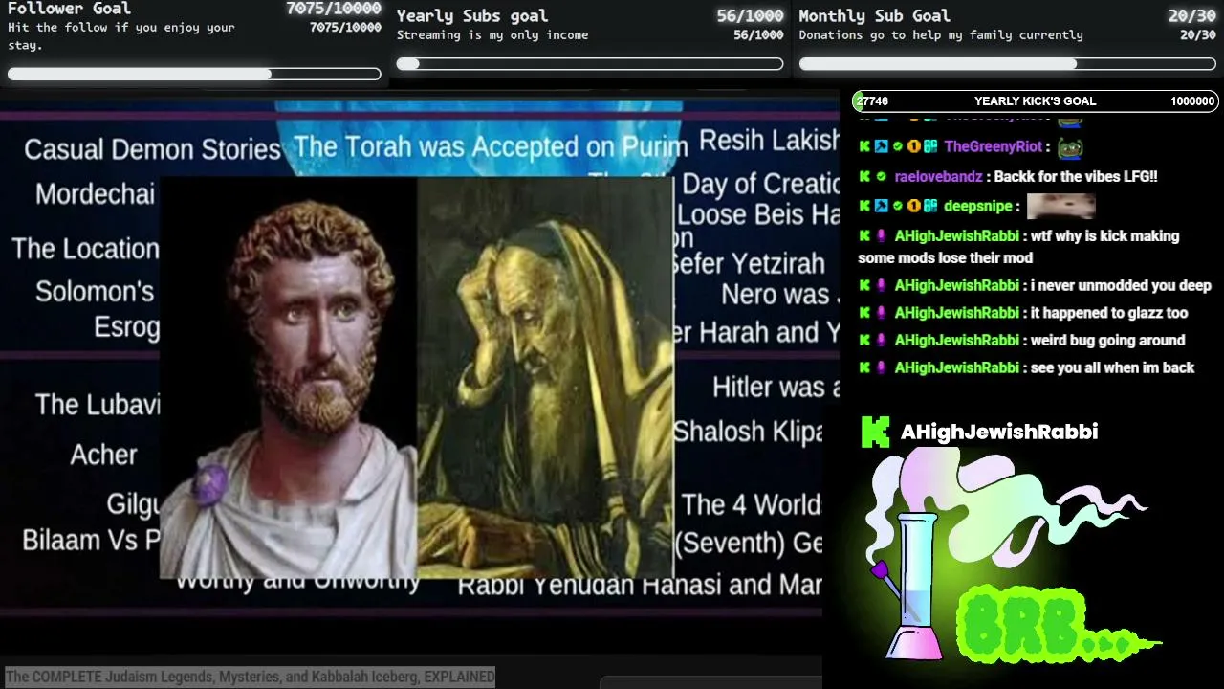This screenshot has width=1224, height=689.
Task: Click the microphone badge on the 'weird bug' message
Action: pyautogui.click(x=881, y=340)
